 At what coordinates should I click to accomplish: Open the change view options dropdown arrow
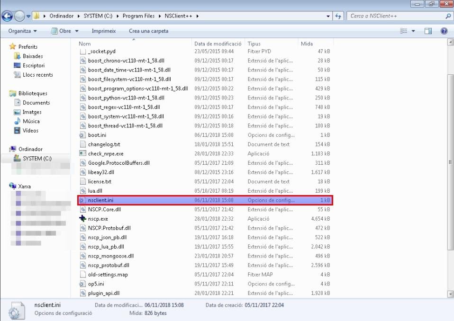click(413, 31)
